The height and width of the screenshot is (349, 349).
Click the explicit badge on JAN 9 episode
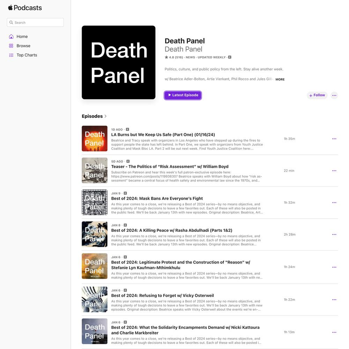tap(125, 193)
